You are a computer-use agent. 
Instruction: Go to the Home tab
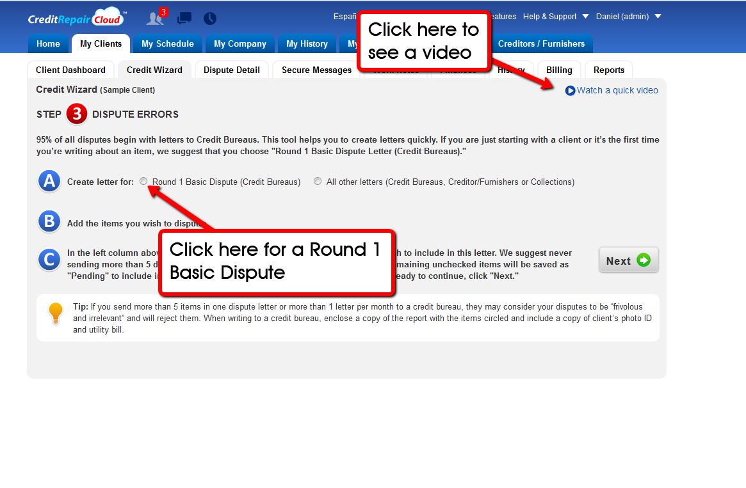click(48, 43)
